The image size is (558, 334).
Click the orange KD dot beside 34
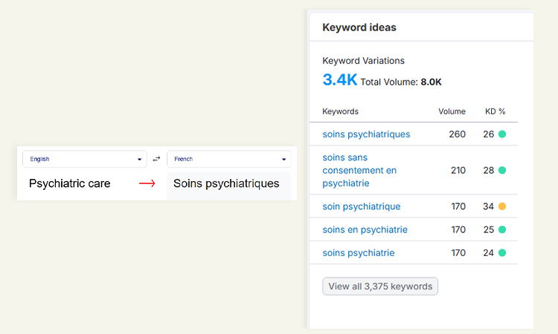(x=502, y=206)
